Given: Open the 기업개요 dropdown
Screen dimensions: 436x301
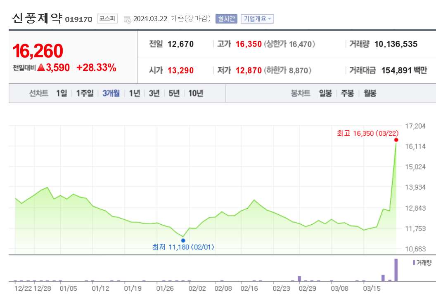Looking at the screenshot, I should (x=257, y=19).
